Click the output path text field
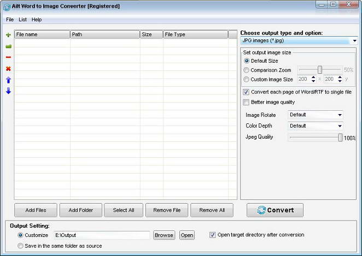This screenshot has width=362, height=256. pos(101,235)
